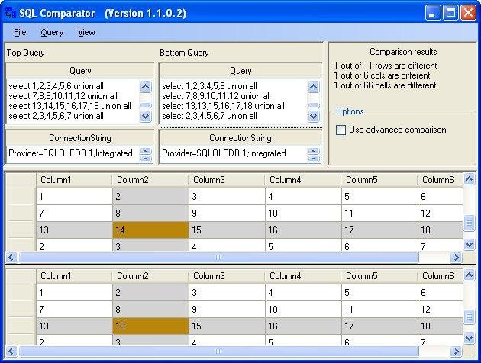The image size is (481, 363).
Task: Click top ConnectionString header
Action: click(x=79, y=138)
